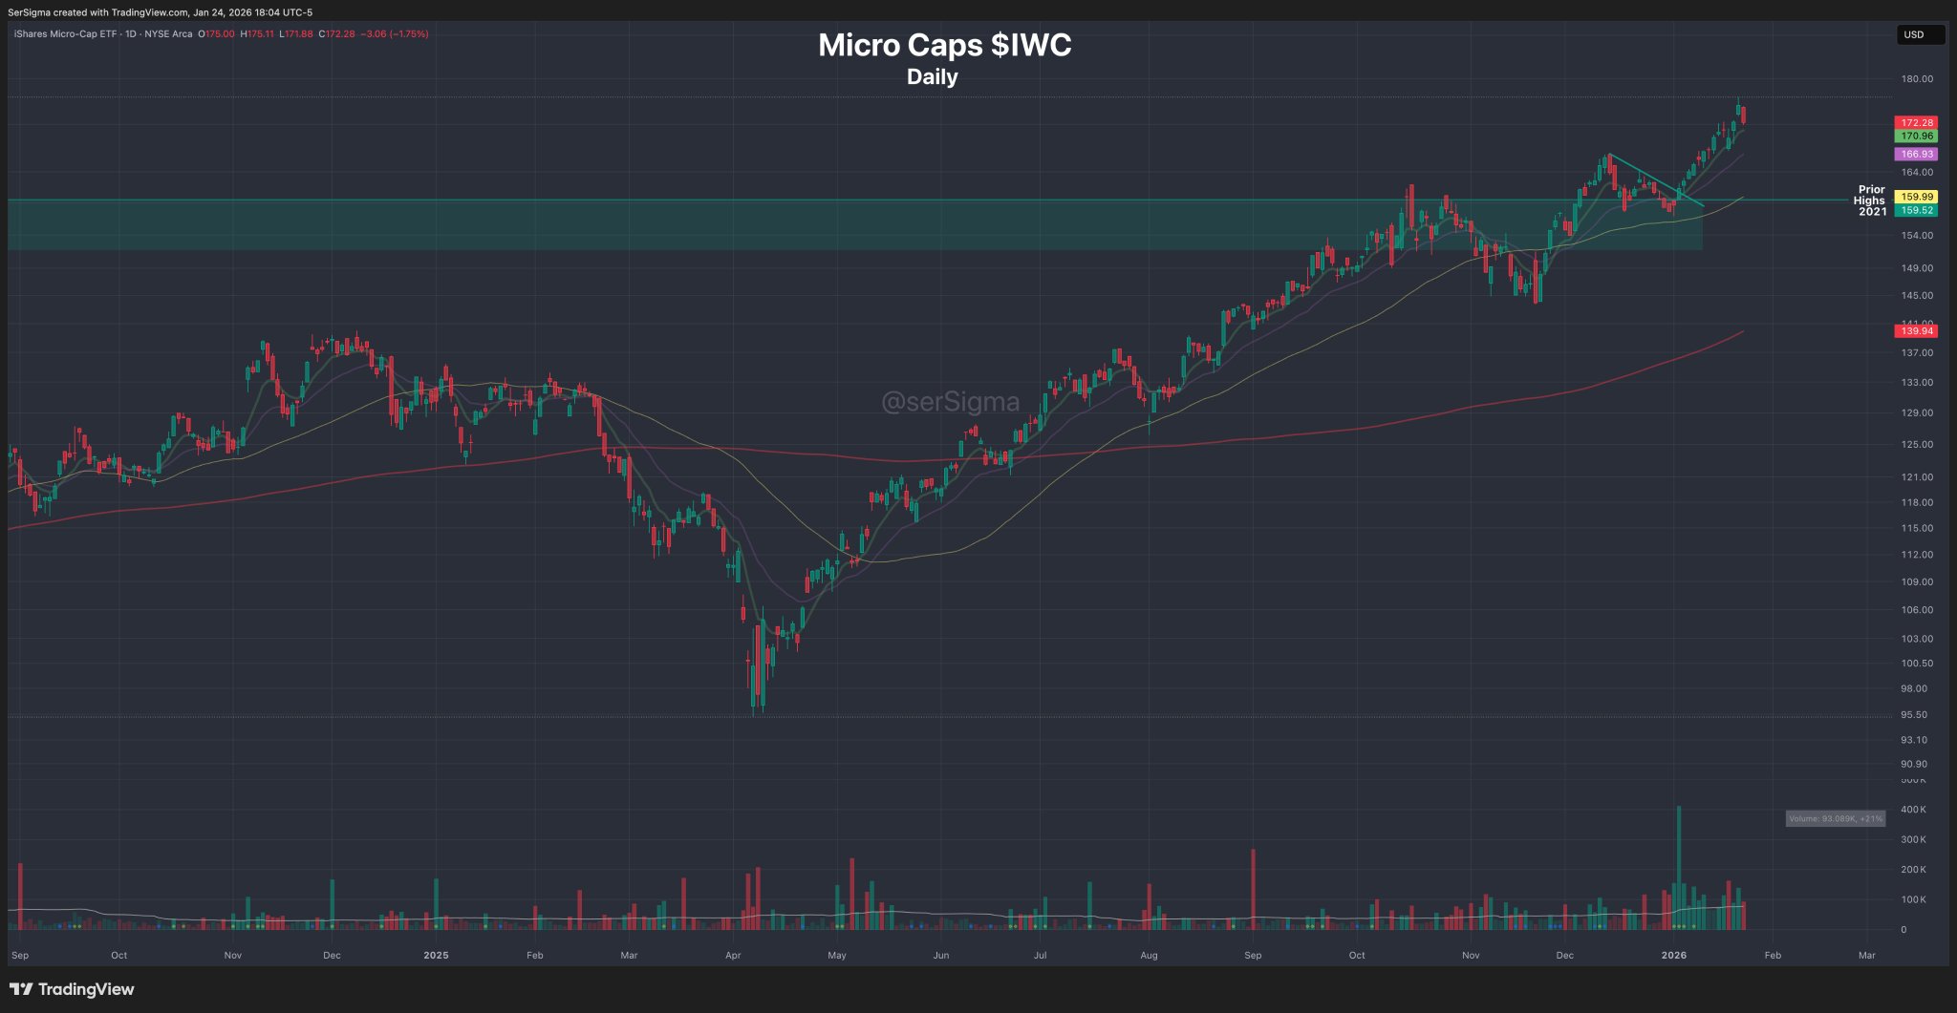Click the teal 159.52 price label
The height and width of the screenshot is (1013, 1957).
point(1916,210)
